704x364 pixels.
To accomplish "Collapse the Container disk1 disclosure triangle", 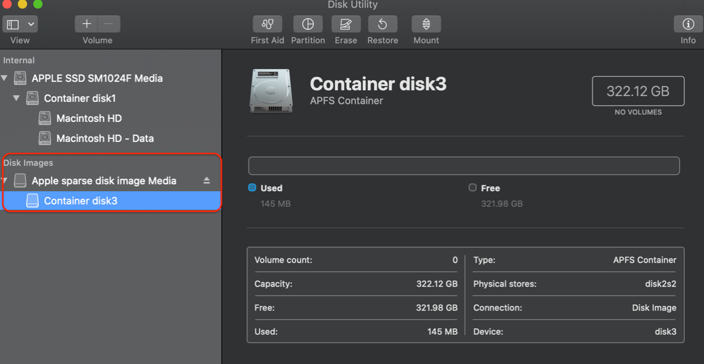I will [x=17, y=98].
